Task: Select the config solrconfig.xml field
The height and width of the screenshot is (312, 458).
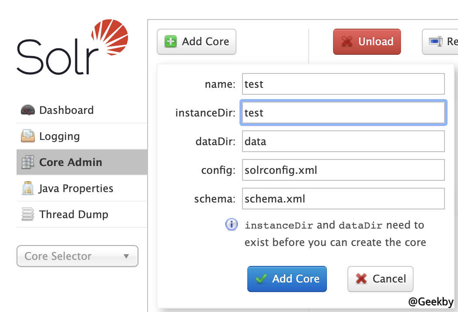Action: [x=343, y=170]
